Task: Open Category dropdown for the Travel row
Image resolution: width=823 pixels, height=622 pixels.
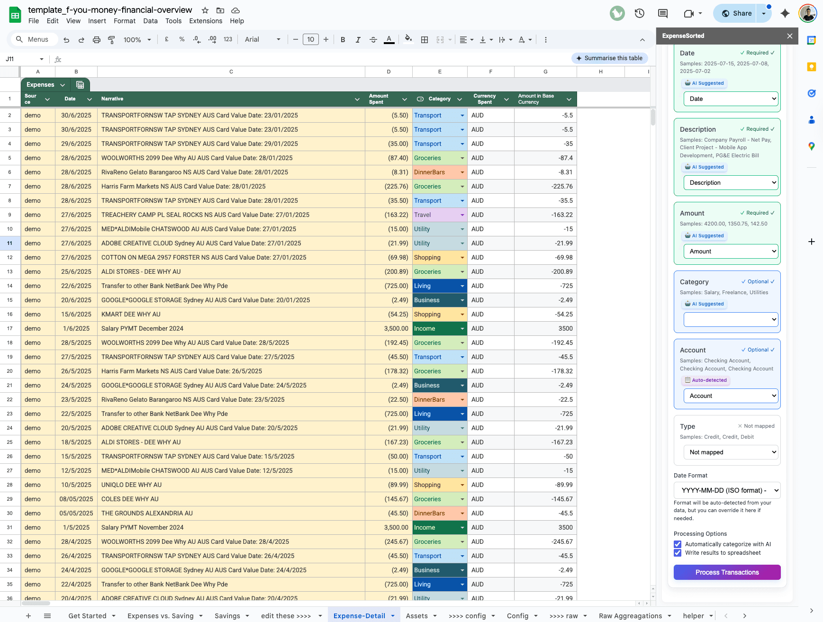Action: coord(462,215)
